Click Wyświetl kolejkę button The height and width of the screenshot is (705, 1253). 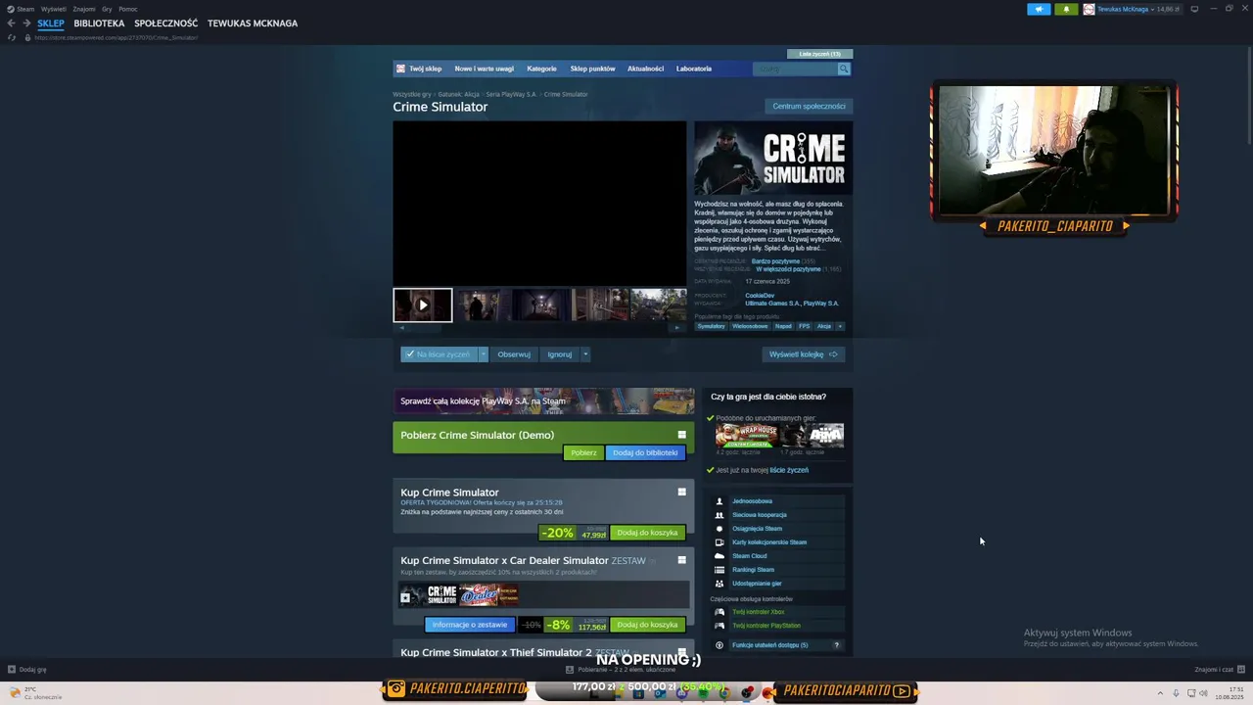803,354
